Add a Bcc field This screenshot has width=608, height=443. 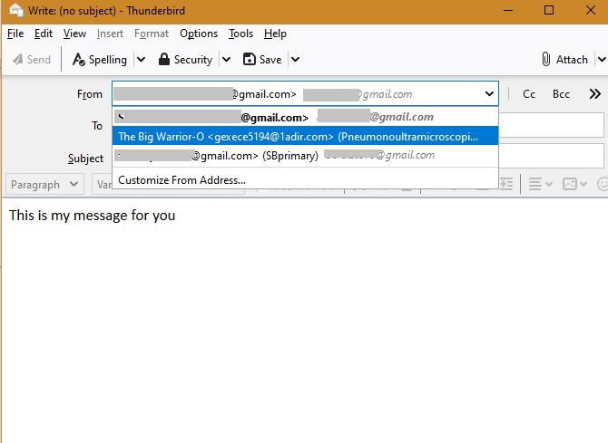[x=561, y=94]
